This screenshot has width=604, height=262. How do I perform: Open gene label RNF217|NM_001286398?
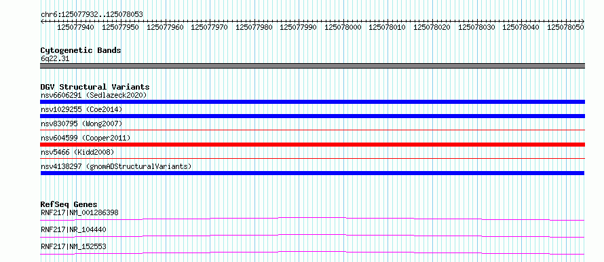(x=79, y=212)
